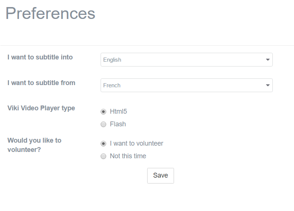Select the 'I want to volunteer' radio button
Viewport: 294px width, 211px height.
[103, 143]
